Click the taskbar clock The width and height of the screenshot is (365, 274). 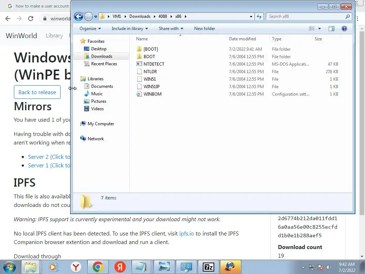(x=347, y=267)
